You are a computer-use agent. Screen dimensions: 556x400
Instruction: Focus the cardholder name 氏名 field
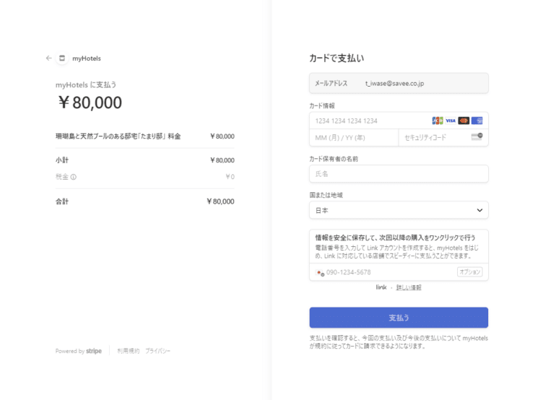pyautogui.click(x=399, y=174)
